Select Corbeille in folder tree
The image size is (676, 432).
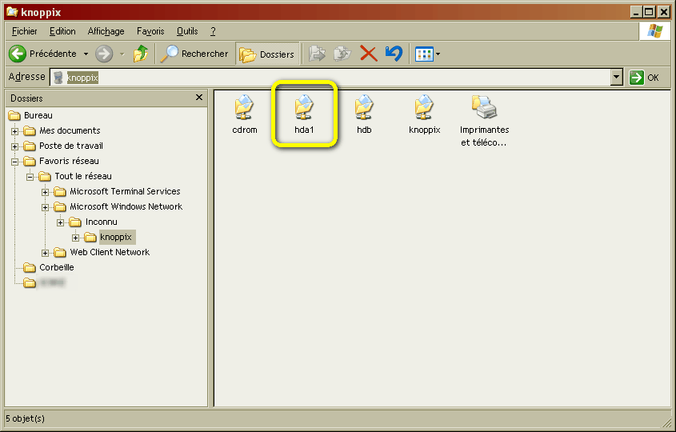(57, 267)
